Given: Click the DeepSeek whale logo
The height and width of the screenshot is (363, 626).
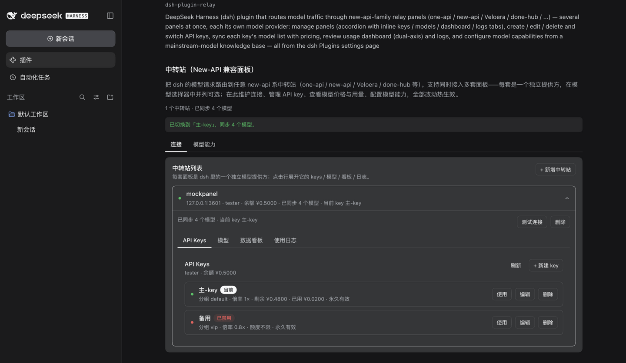Looking at the screenshot, I should tap(12, 16).
